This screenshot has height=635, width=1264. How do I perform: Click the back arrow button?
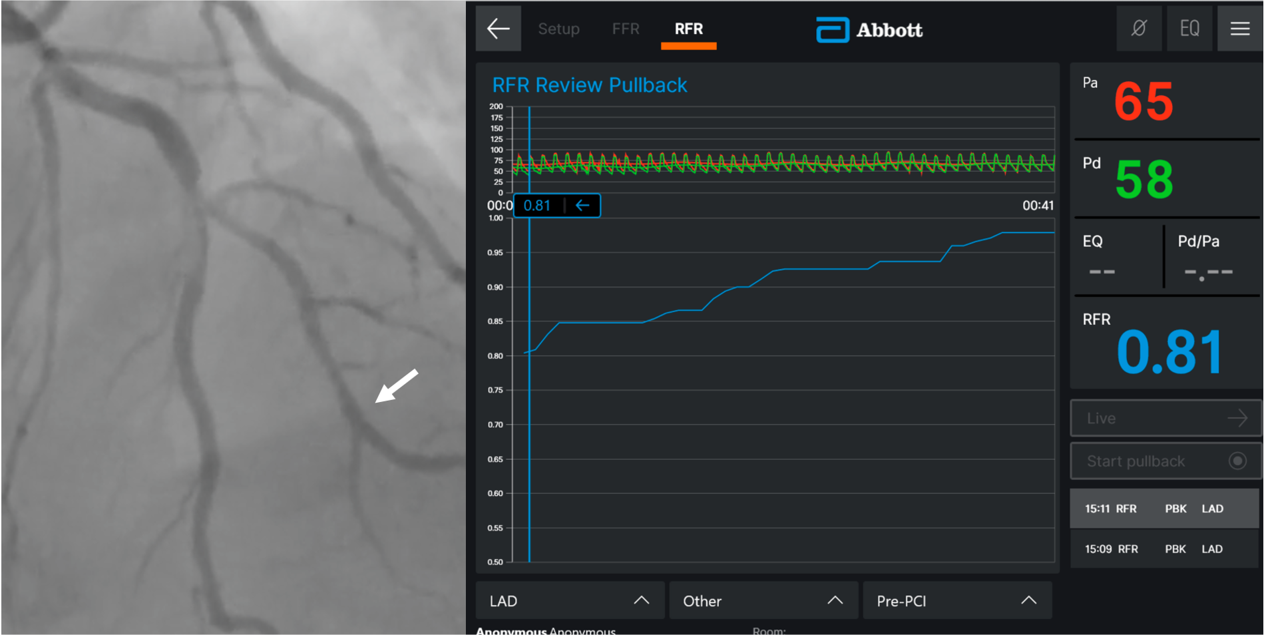pos(498,29)
